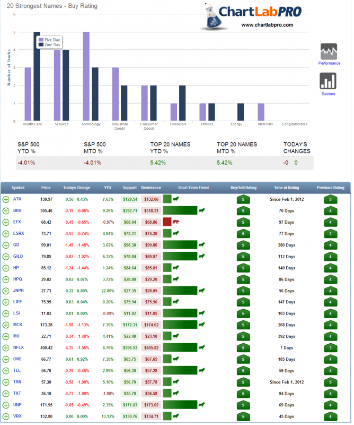
Task: Sort by Buy/Sell Rating column header
Action: point(243,188)
